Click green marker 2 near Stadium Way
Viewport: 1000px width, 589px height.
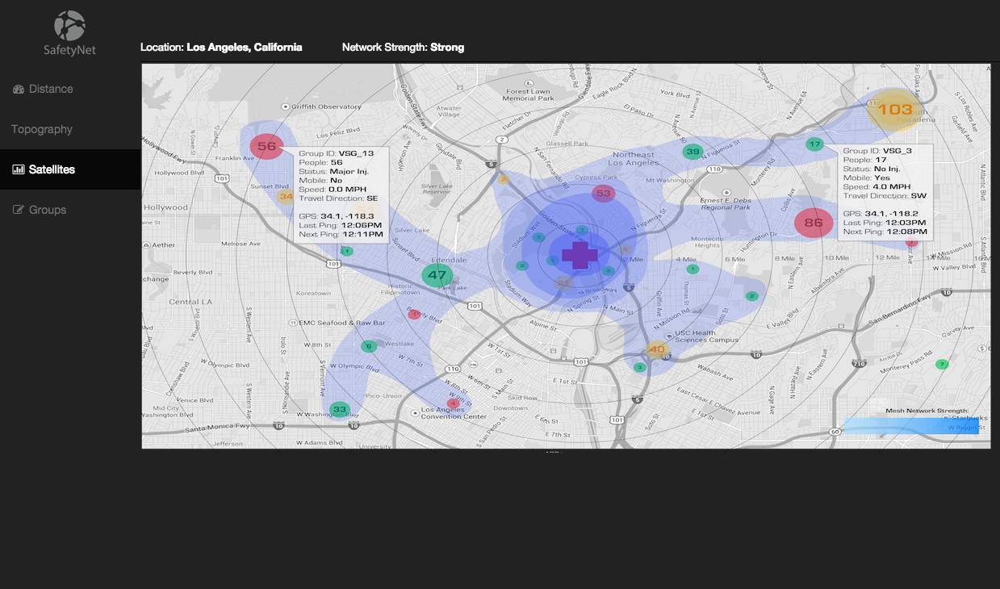coord(522,265)
